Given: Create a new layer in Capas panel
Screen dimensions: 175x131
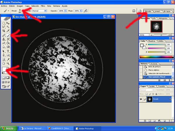Looking at the screenshot, I should click(x=164, y=121).
